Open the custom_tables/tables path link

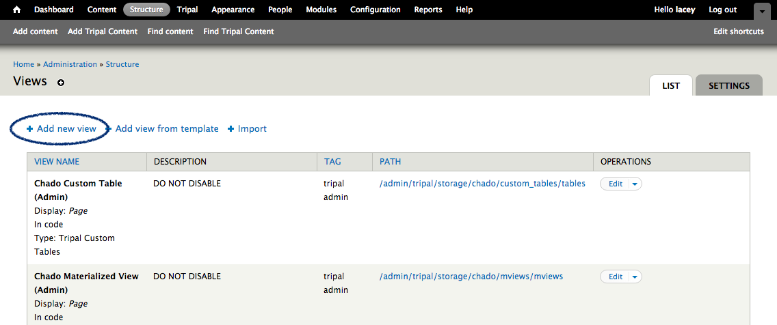pos(482,184)
